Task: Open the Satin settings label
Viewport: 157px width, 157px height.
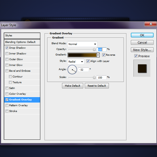Action: pyautogui.click(x=12, y=88)
